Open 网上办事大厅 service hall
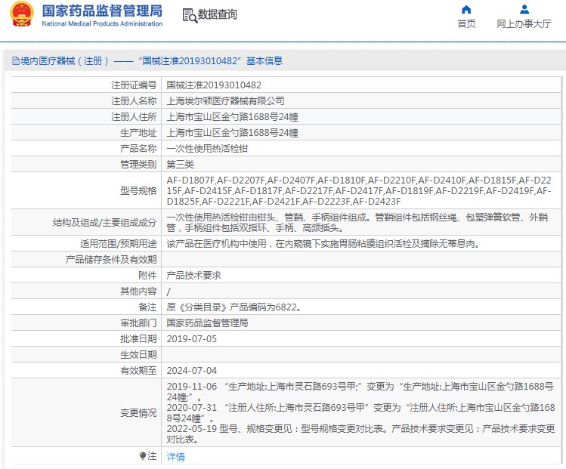Viewport: 566px width, 469px height. 524,24
